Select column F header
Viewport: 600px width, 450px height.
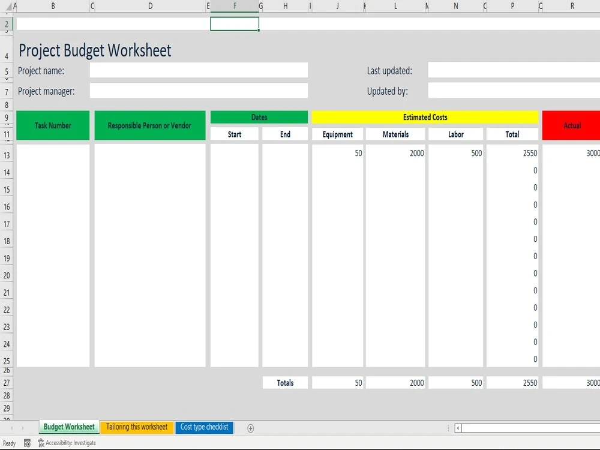235,6
